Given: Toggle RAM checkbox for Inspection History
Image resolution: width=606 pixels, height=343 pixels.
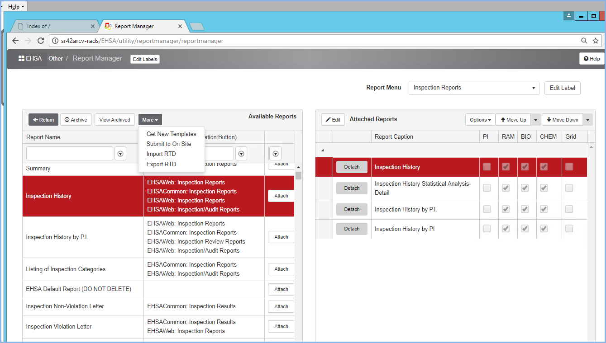Looking at the screenshot, I should coord(506,167).
